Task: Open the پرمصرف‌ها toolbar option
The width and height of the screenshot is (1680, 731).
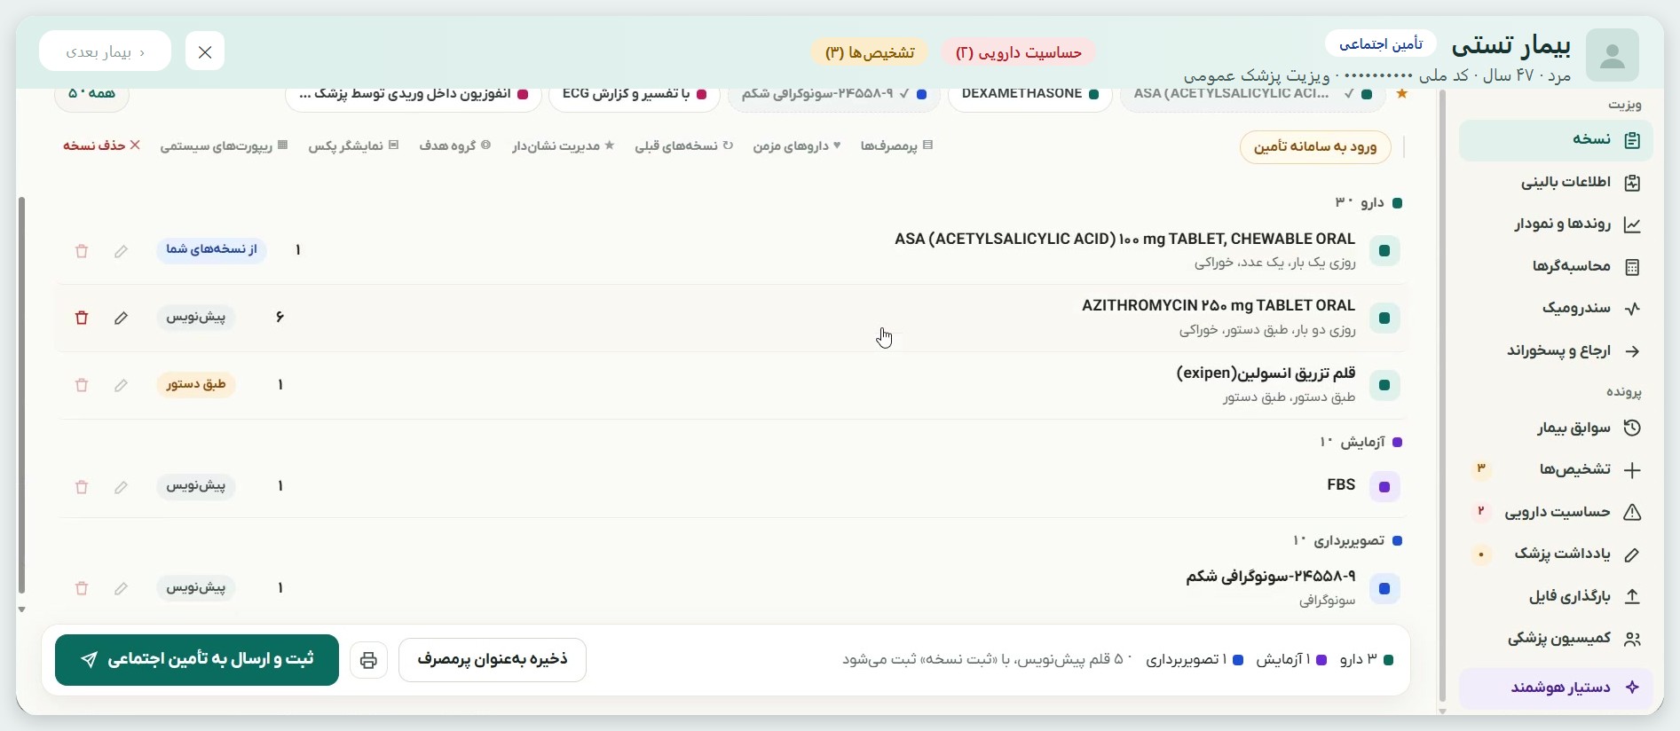Action: 896,145
